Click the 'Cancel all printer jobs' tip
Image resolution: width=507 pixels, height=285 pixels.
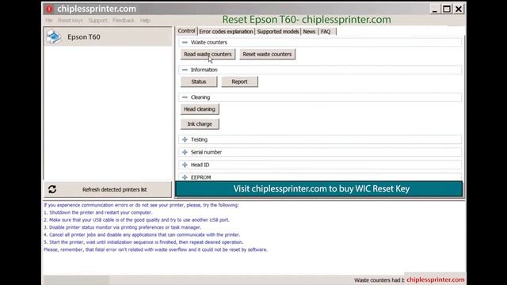[142, 235]
